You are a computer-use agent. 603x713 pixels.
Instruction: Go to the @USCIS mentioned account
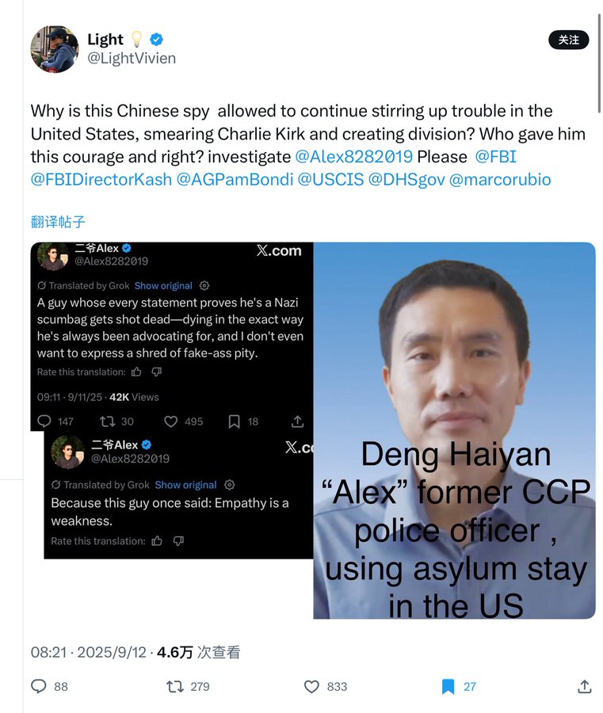point(330,180)
